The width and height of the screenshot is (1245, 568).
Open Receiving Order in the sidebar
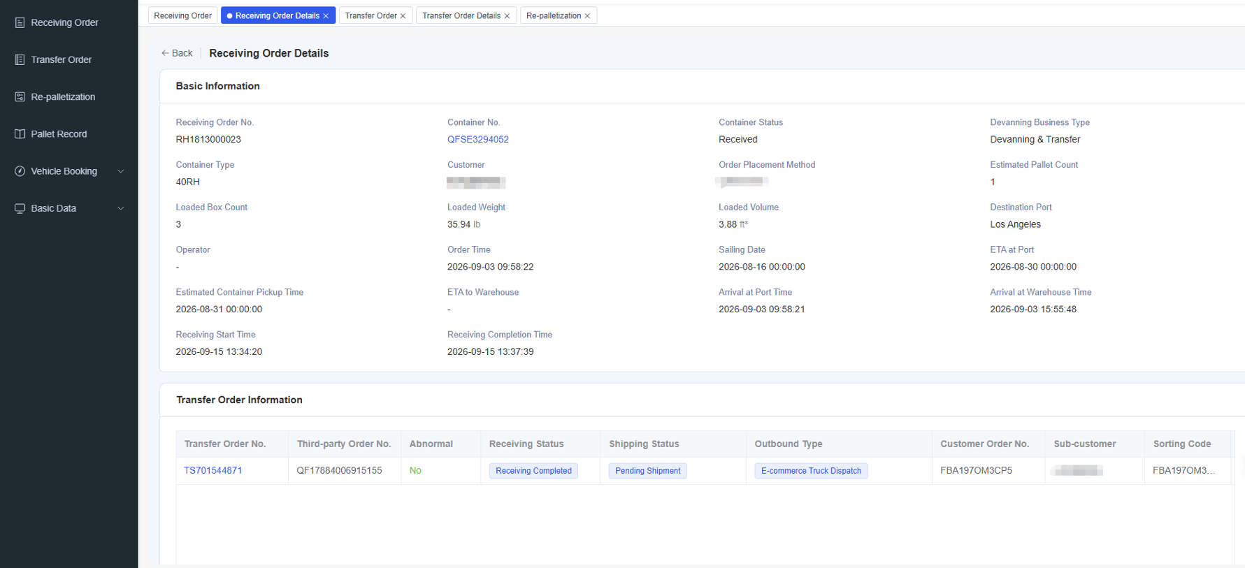click(x=69, y=22)
